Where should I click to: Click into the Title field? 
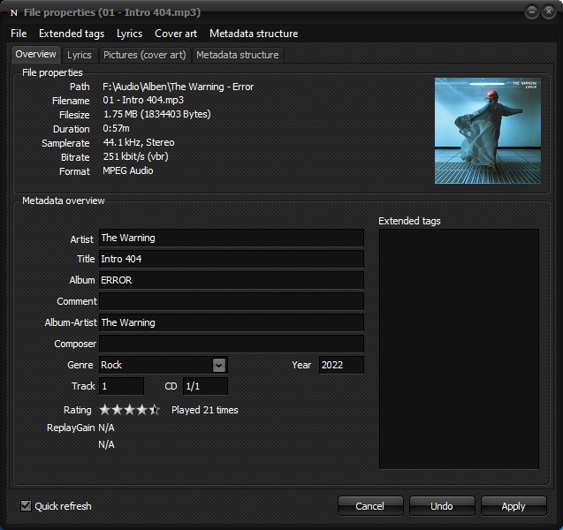[x=231, y=259]
